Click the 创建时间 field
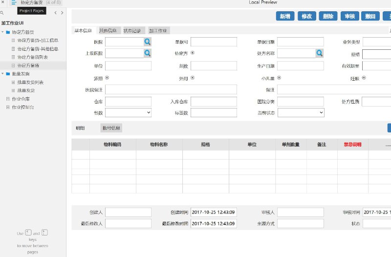 pos(214,212)
